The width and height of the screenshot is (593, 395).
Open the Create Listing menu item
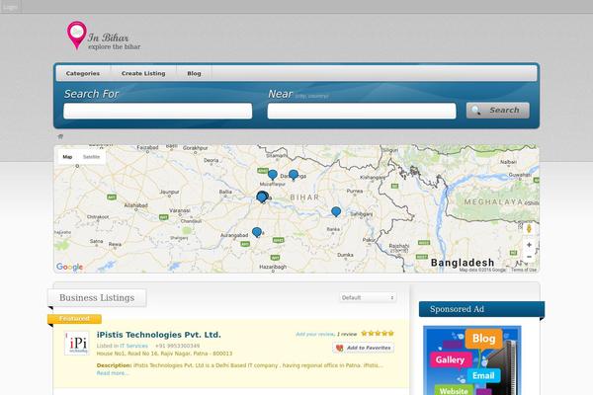tap(143, 73)
